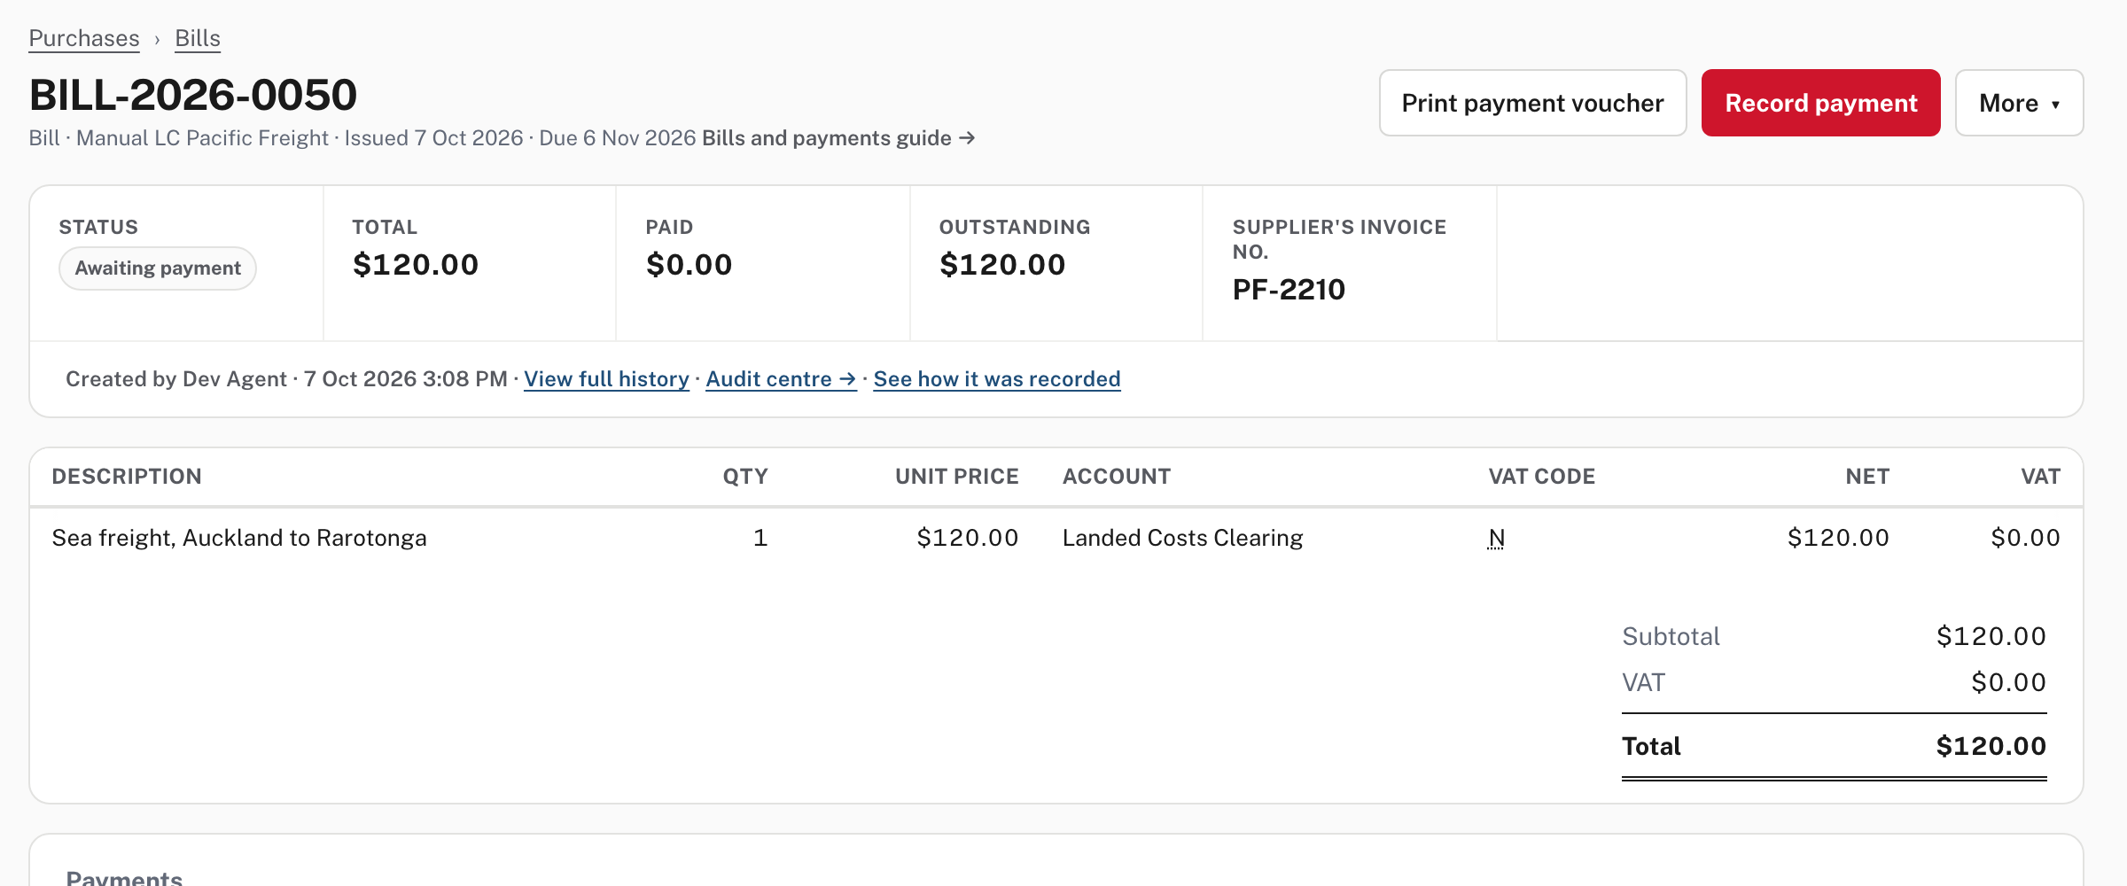The height and width of the screenshot is (886, 2127).
Task: Click the N VAT code abbreviation
Action: (1497, 538)
